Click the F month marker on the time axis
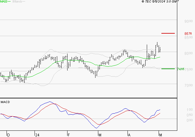The image size is (195, 137). [x=69, y=135]
